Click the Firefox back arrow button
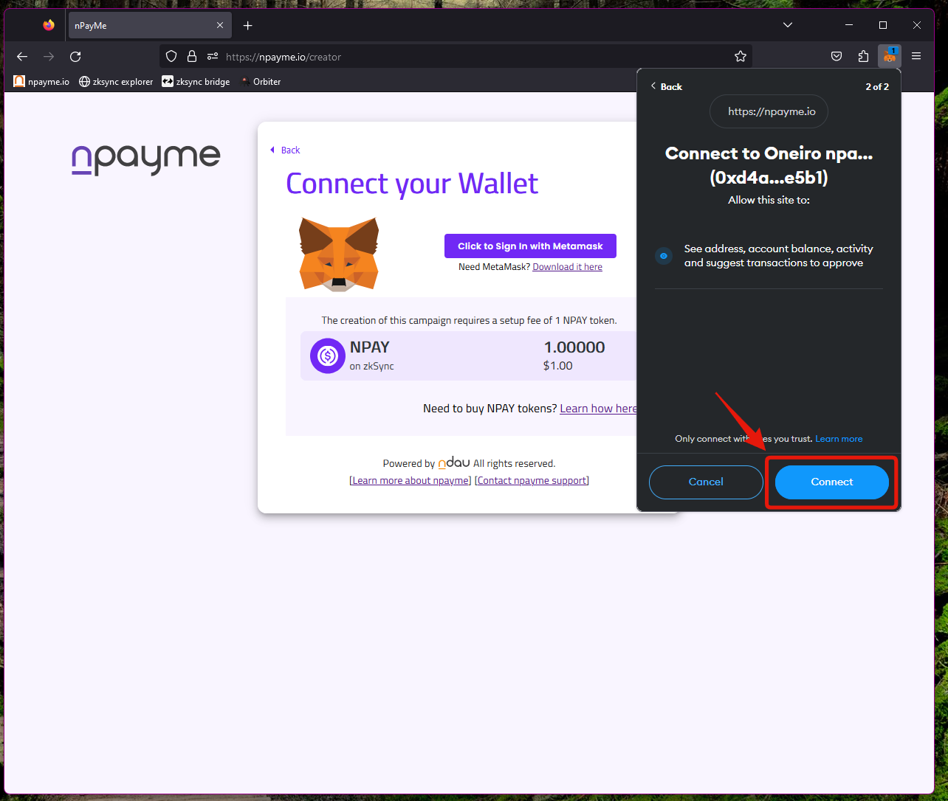 pyautogui.click(x=22, y=57)
